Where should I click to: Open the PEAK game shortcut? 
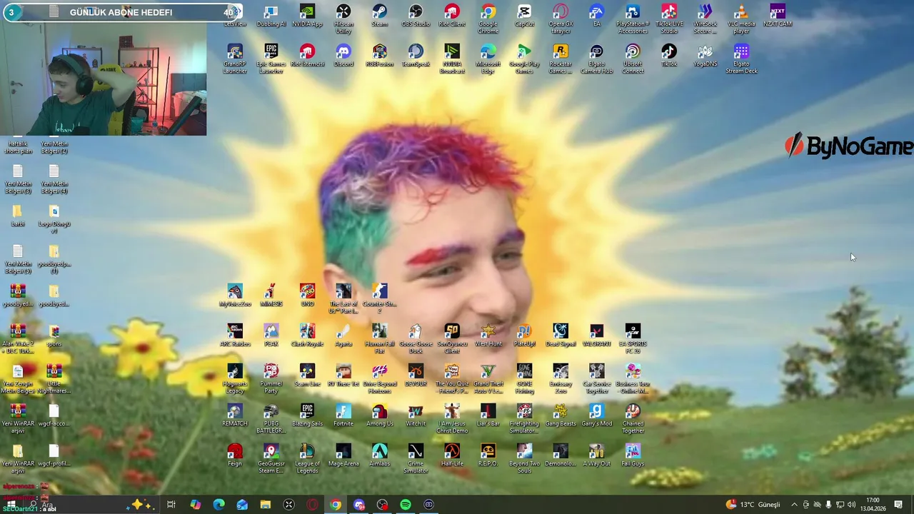coord(271,336)
